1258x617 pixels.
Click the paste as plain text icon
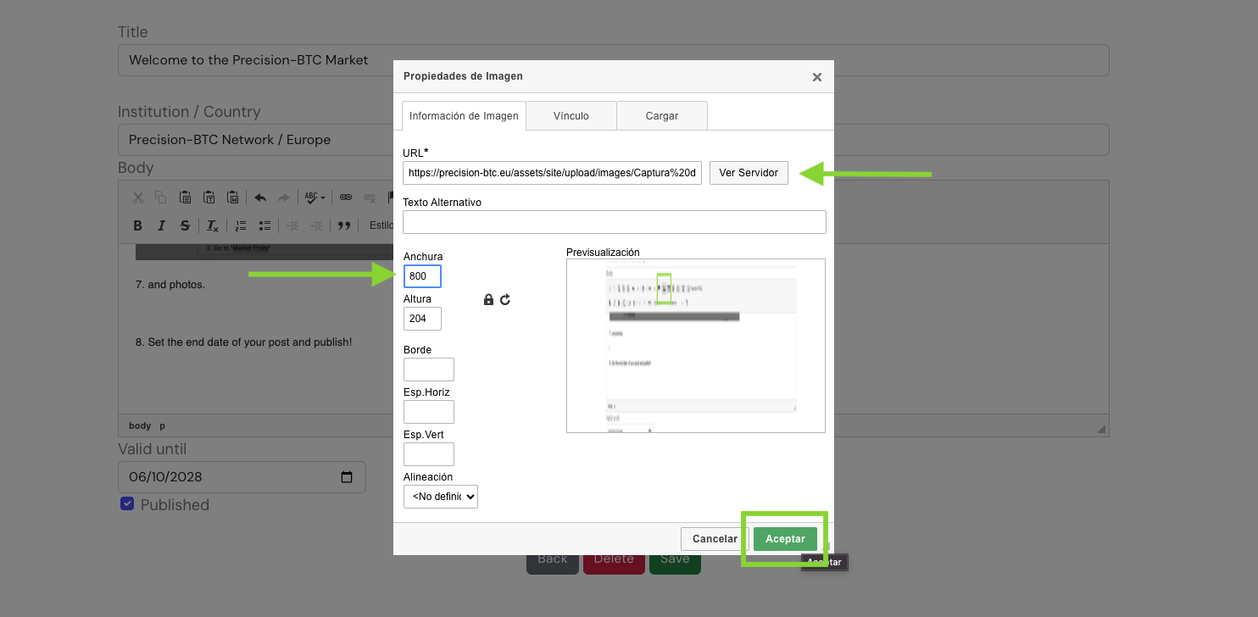coord(209,197)
